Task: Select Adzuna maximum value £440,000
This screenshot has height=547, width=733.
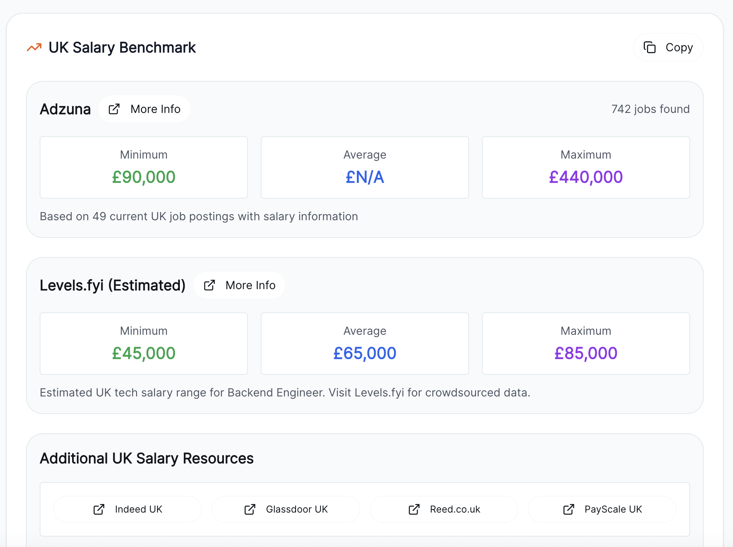Action: pyautogui.click(x=586, y=177)
